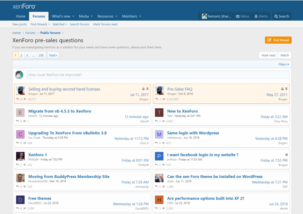The image size is (303, 214).
Task: Expand the Members dropdown arrow
Action: coord(140,16)
